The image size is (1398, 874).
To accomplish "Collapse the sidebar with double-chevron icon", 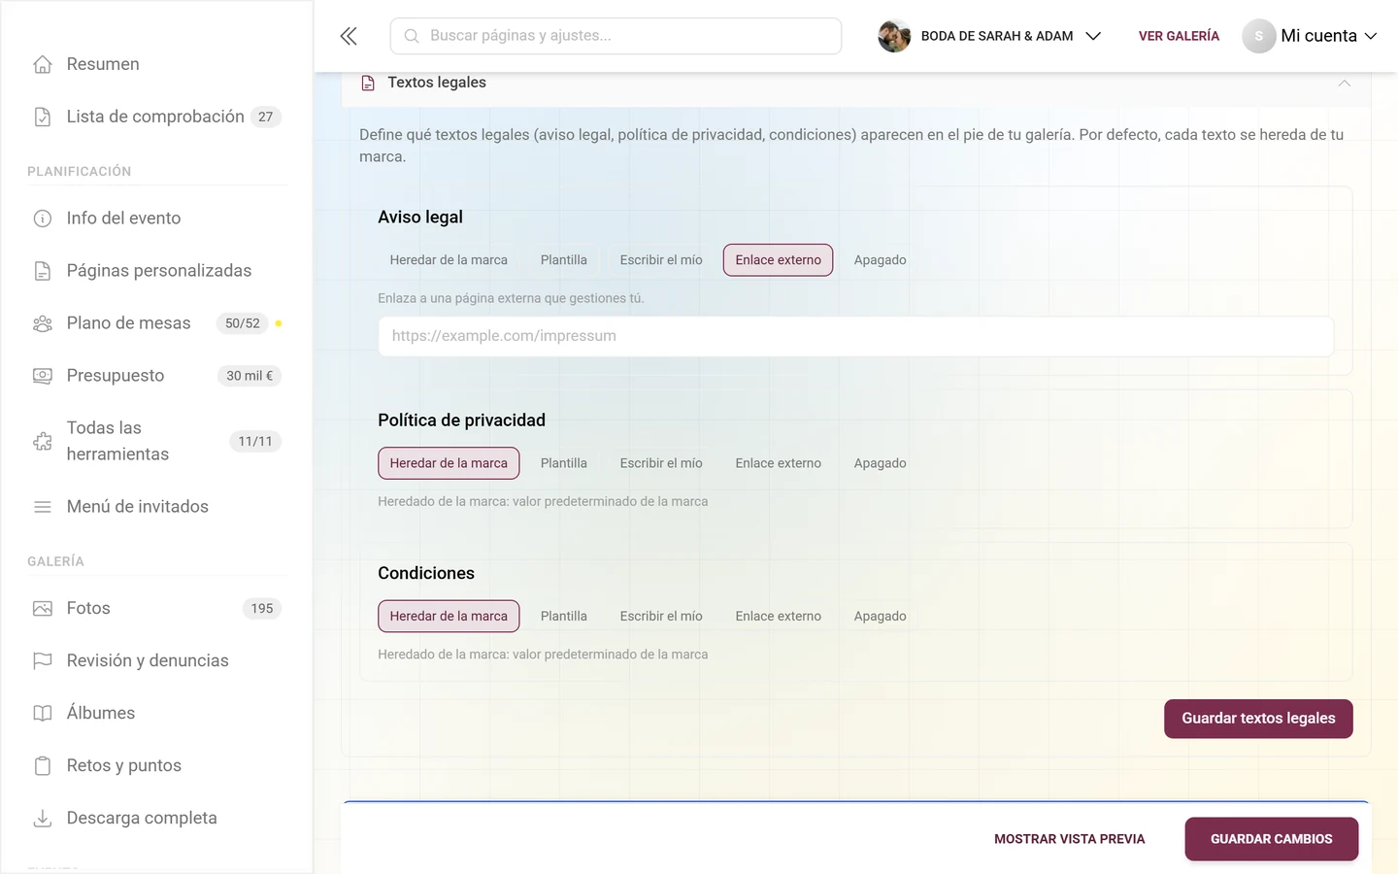I will click(x=349, y=36).
